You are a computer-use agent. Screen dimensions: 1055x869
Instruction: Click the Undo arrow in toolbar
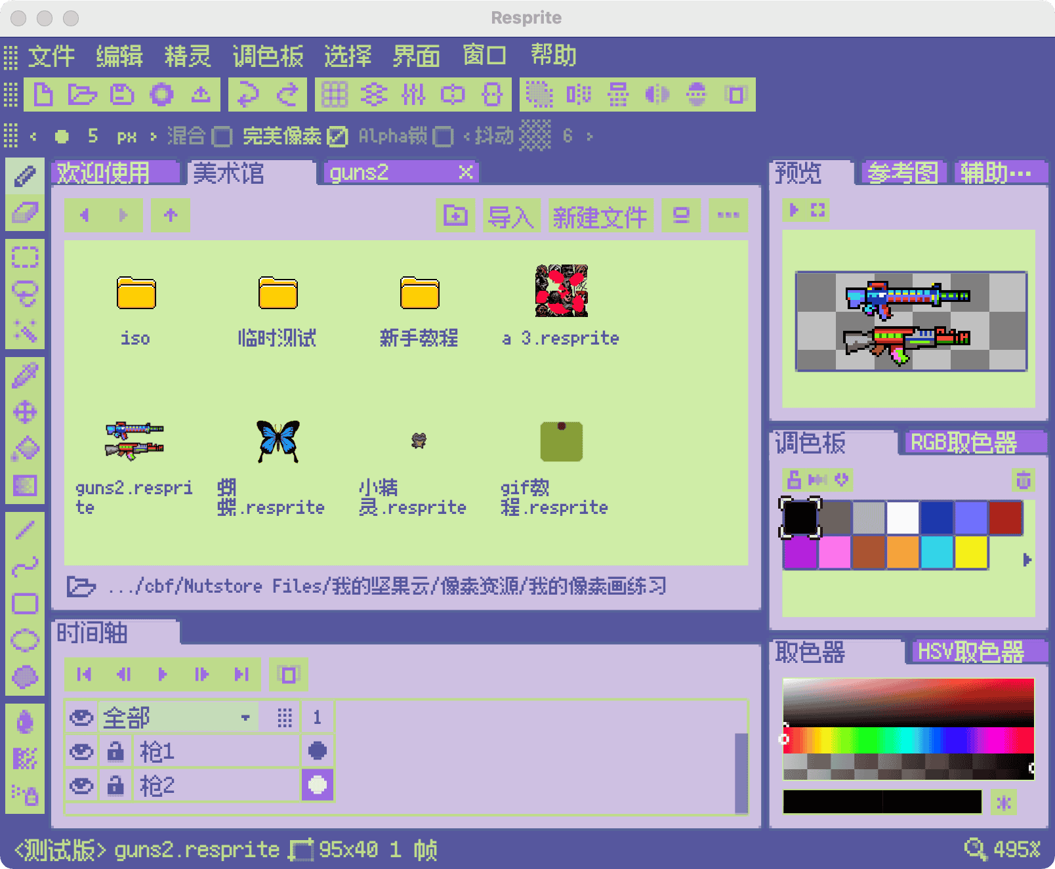[248, 94]
